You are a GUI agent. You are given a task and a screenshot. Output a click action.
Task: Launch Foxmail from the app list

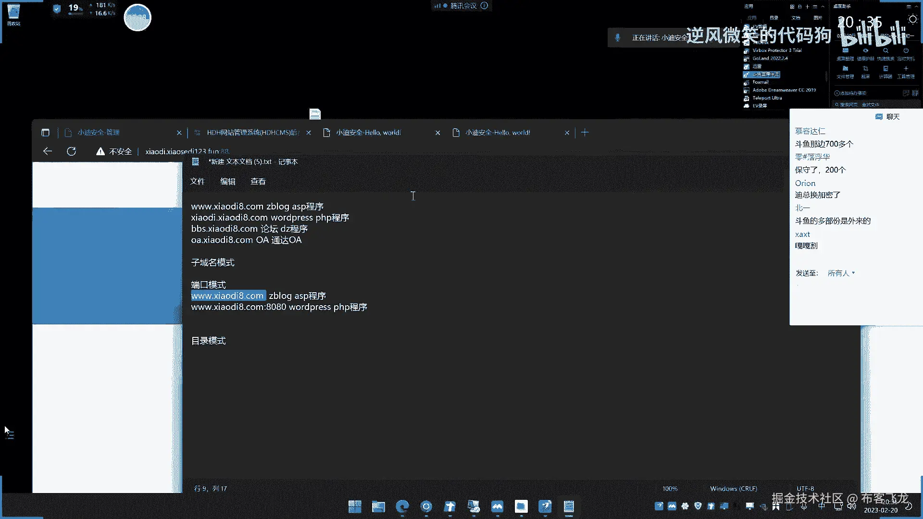[x=761, y=82]
